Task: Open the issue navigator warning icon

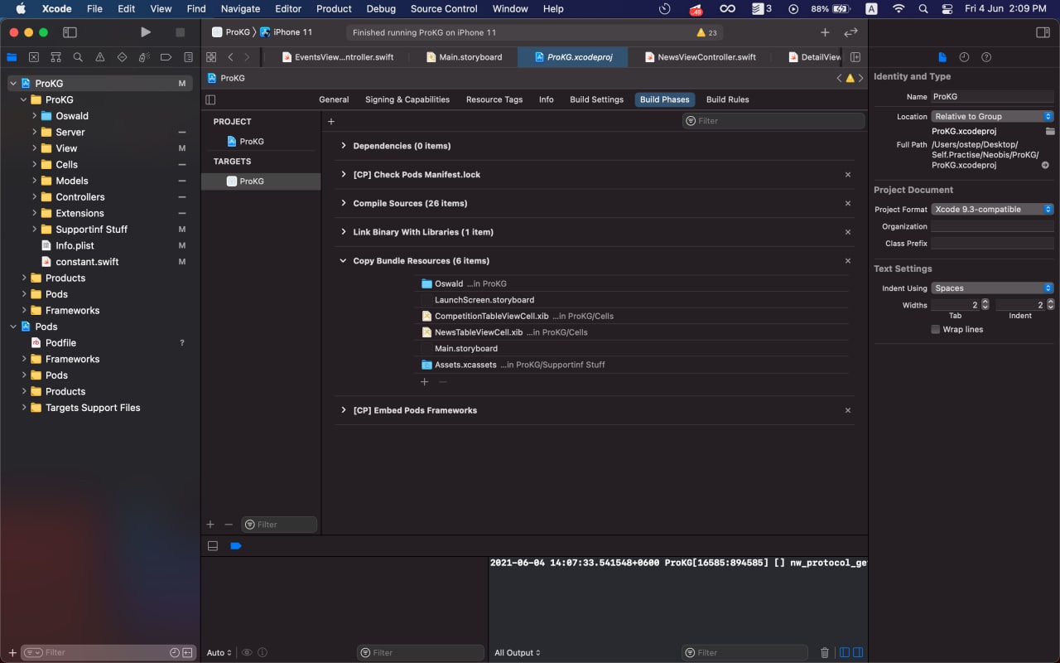Action: pyautogui.click(x=100, y=57)
